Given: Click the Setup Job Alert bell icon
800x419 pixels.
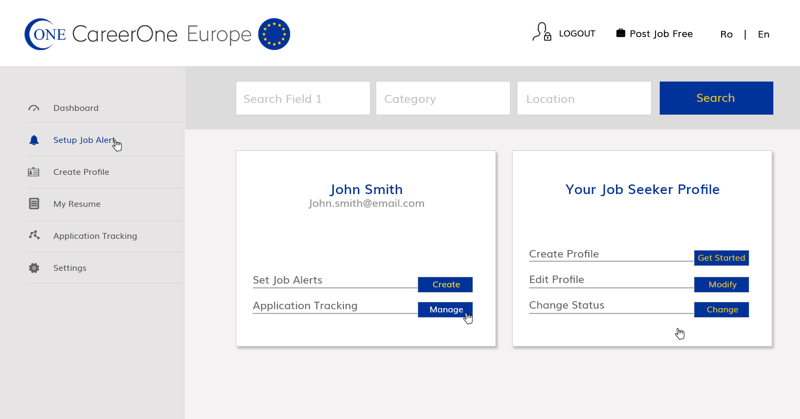Looking at the screenshot, I should [34, 140].
